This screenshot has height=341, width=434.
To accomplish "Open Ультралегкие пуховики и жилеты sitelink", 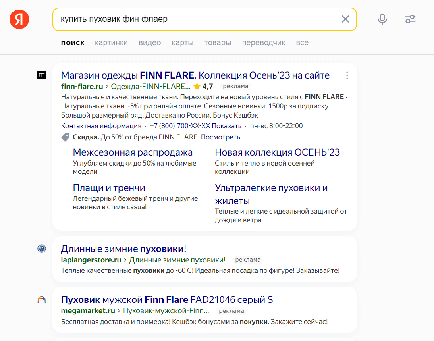I will pos(271,194).
